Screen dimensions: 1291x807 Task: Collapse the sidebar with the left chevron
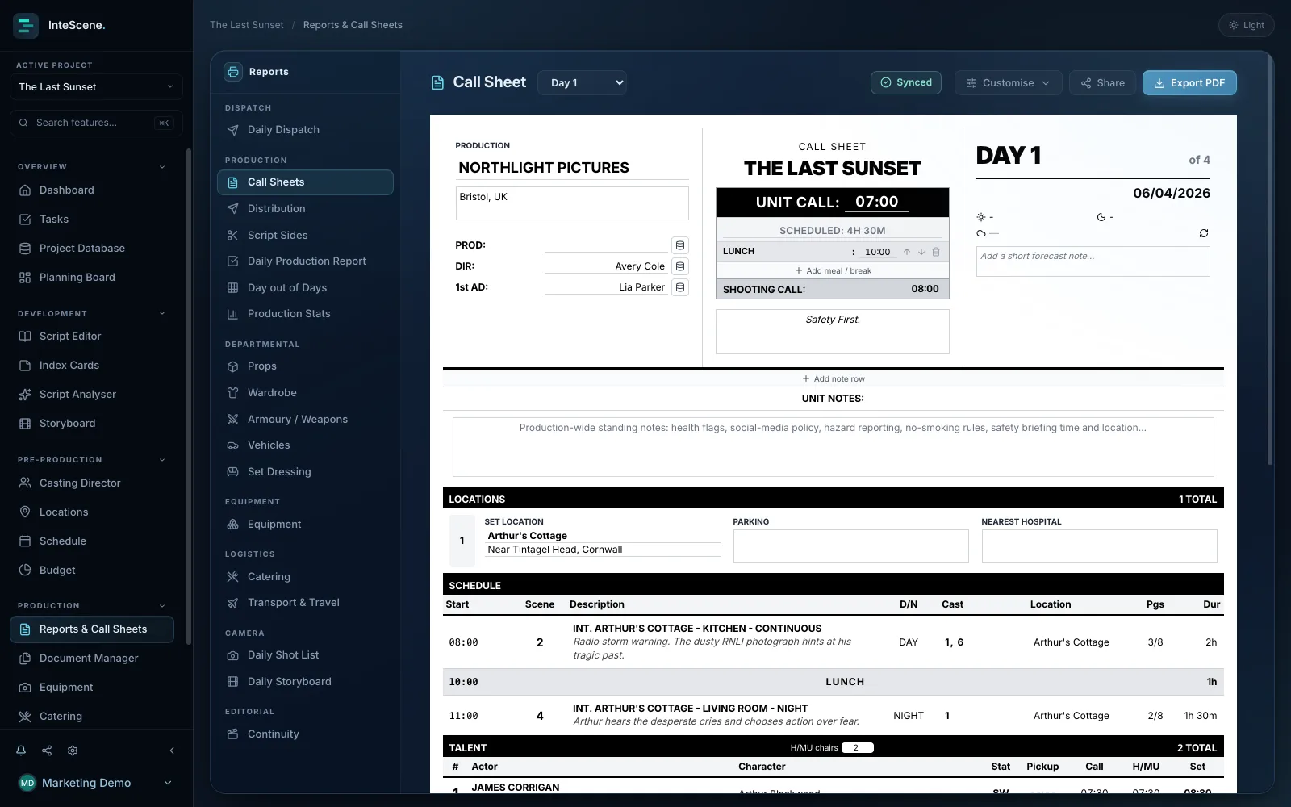(x=172, y=751)
